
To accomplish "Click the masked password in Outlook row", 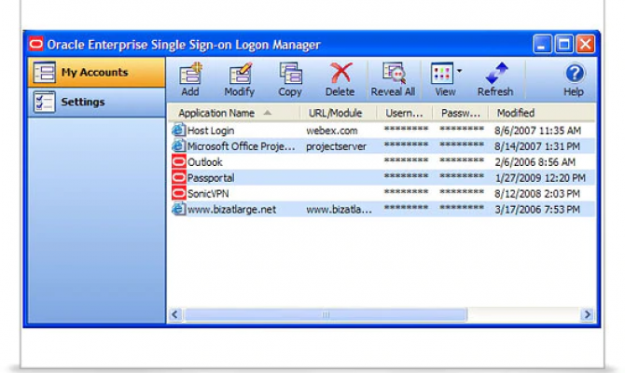I will pos(462,160).
